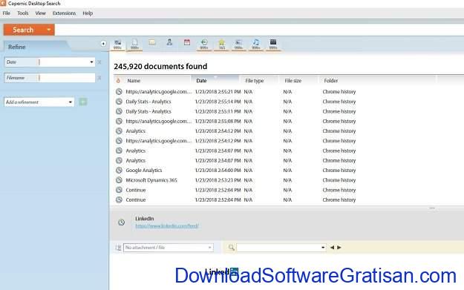Select the Videos category icon
Screen dimensions: 464x290
click(x=273, y=45)
